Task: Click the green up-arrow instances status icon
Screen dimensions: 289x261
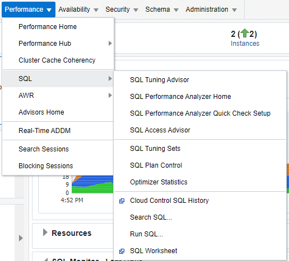Action: [x=245, y=34]
